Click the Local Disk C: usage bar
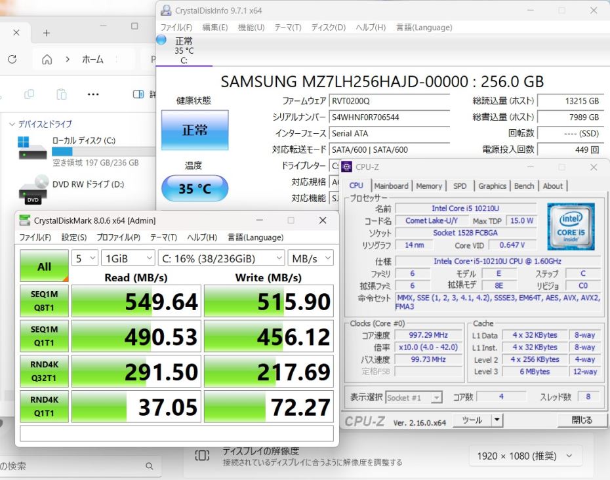Screen dimensions: 610x480 (104, 151)
